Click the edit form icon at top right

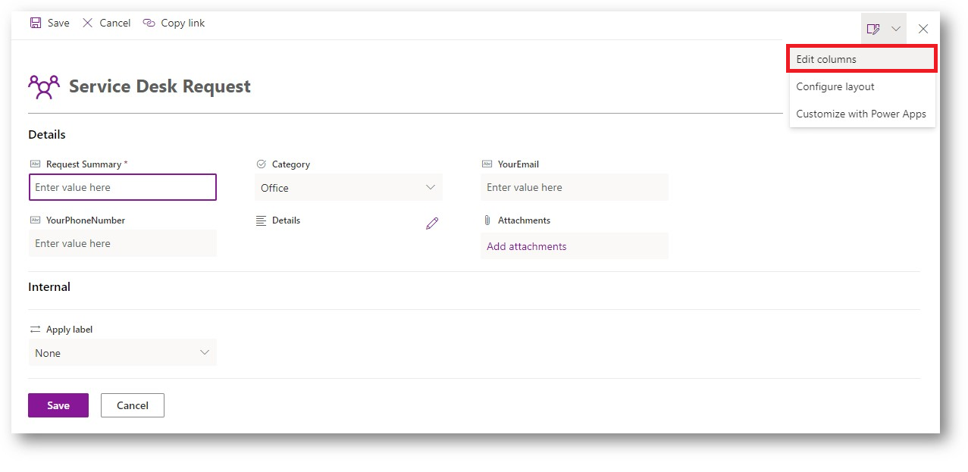[x=873, y=29]
